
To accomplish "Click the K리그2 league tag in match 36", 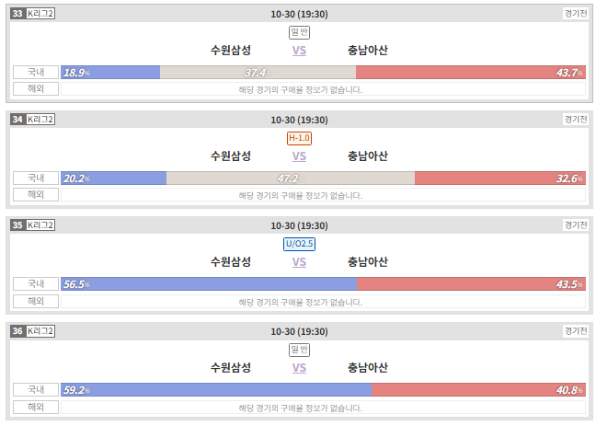I will pyautogui.click(x=40, y=331).
